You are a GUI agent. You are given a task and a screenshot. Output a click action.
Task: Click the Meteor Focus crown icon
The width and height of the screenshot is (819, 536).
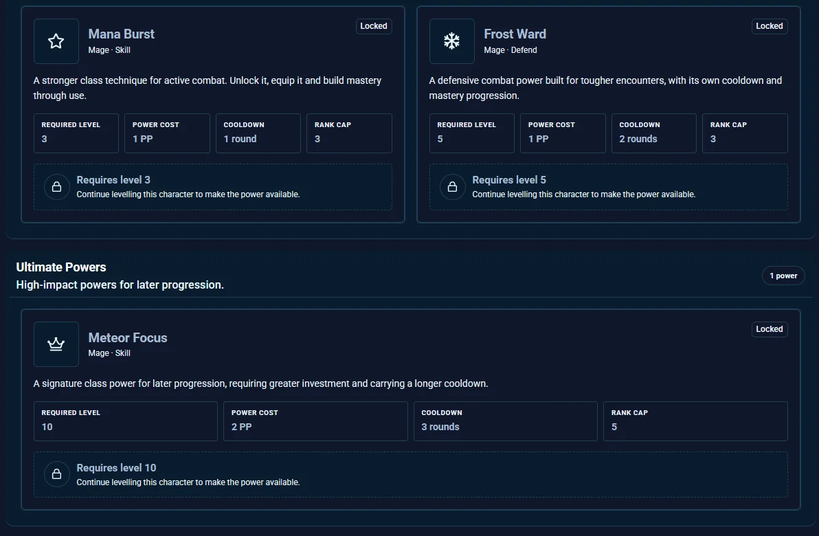56,344
